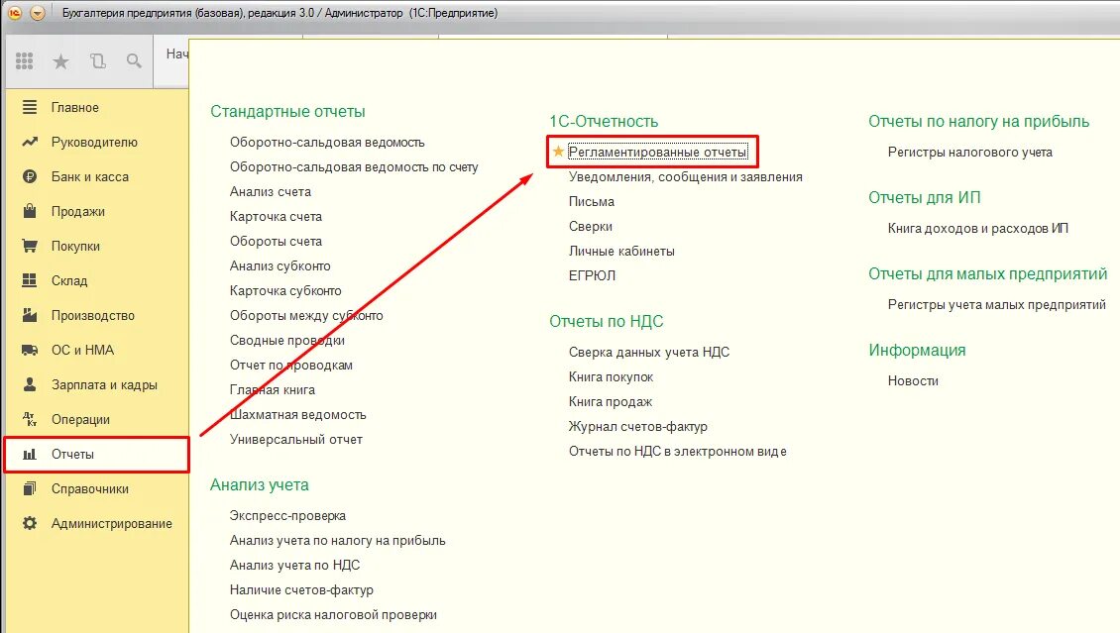Open the Администрирование section label
The height and width of the screenshot is (633, 1120).
click(111, 523)
